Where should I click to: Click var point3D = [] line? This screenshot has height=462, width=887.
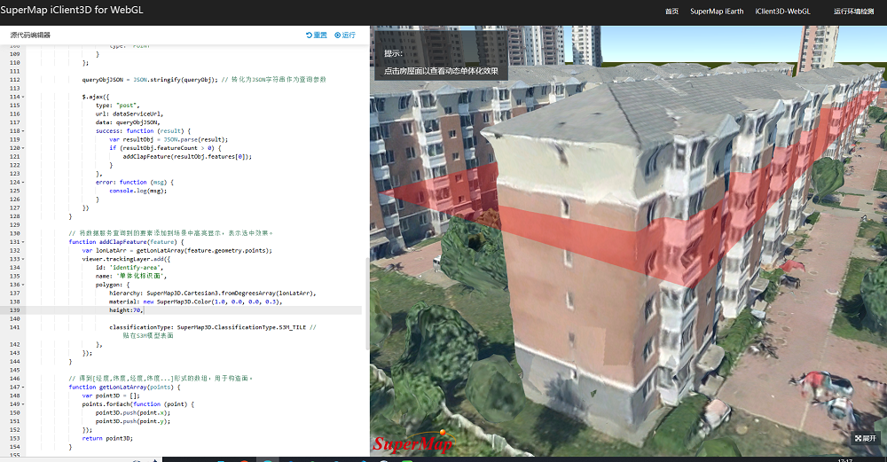[x=110, y=395]
